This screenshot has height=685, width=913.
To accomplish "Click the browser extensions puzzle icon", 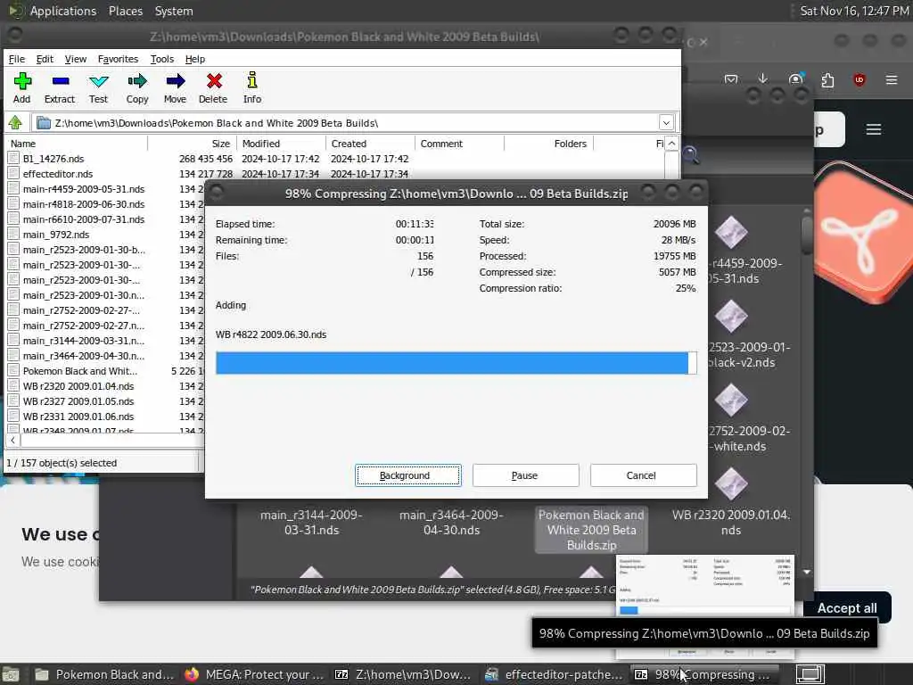I will (x=827, y=79).
